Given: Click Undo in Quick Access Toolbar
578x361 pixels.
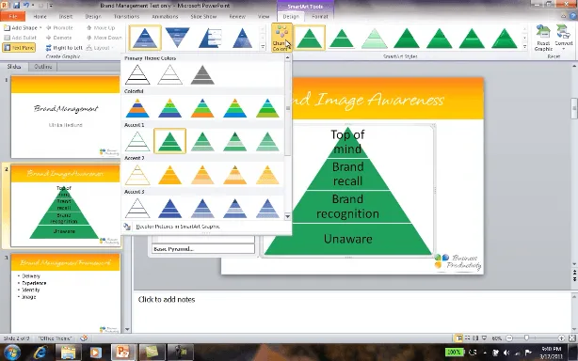Looking at the screenshot, I should coord(26,6).
